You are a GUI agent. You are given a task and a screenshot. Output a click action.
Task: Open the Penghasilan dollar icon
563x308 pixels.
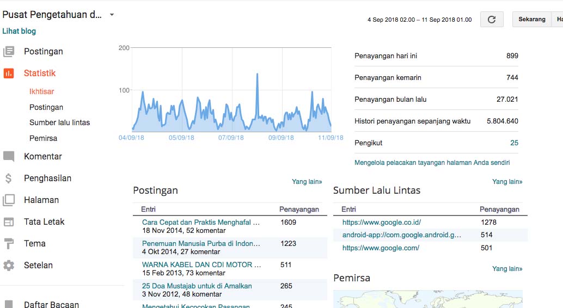click(9, 178)
